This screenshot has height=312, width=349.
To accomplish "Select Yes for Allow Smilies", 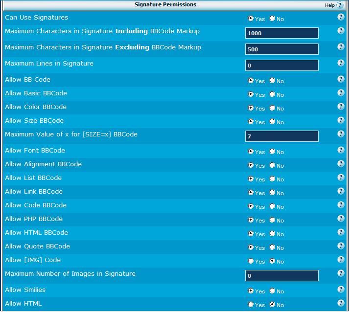I will 251,290.
